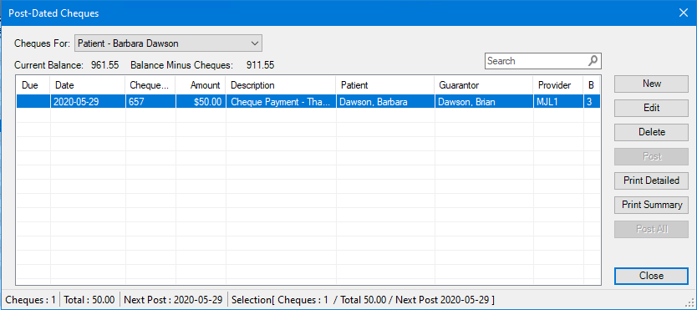Click the New cheque button
This screenshot has width=697, height=310.
pos(651,84)
